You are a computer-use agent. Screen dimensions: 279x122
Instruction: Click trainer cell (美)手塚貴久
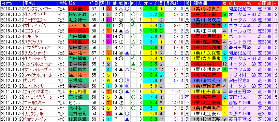point(206,9)
